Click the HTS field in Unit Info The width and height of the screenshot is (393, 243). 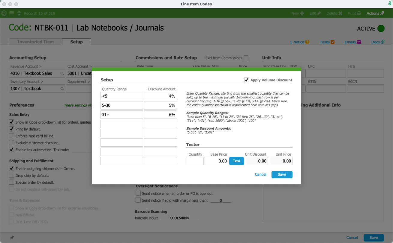click(365, 73)
